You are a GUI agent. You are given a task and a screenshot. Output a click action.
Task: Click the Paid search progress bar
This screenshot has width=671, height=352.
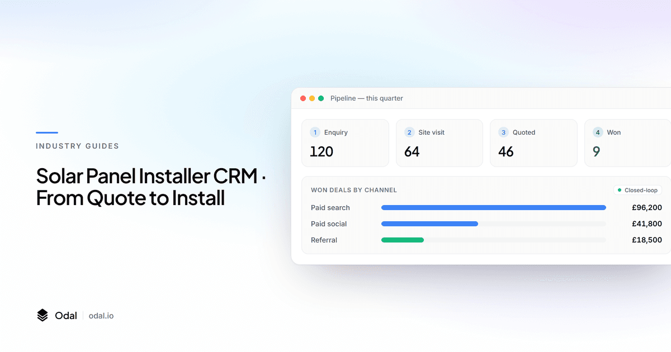[x=494, y=208]
